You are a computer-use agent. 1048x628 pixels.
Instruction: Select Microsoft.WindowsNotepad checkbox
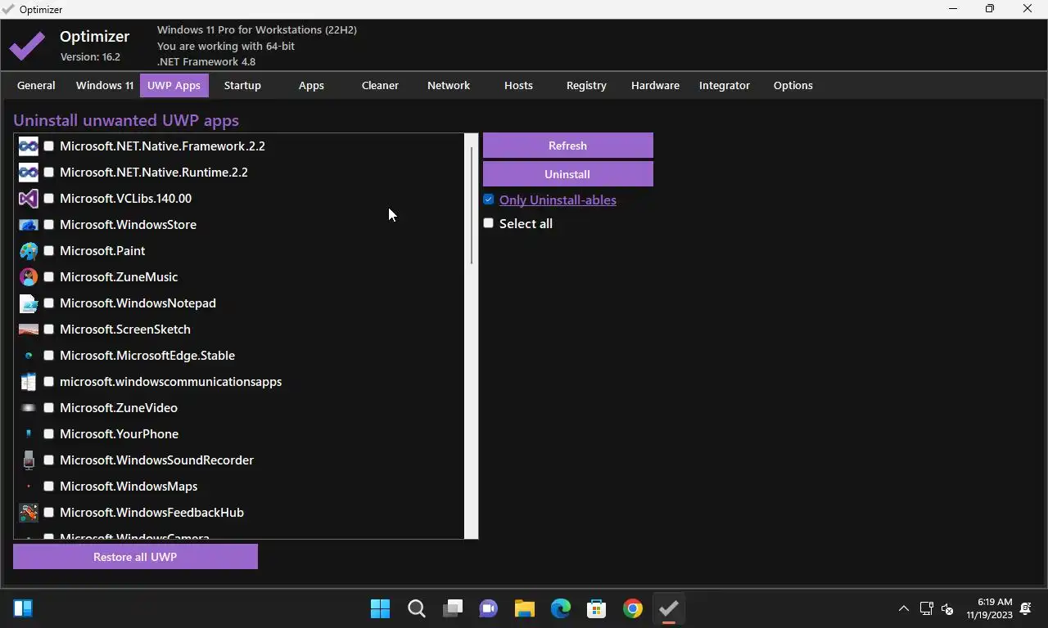click(49, 303)
